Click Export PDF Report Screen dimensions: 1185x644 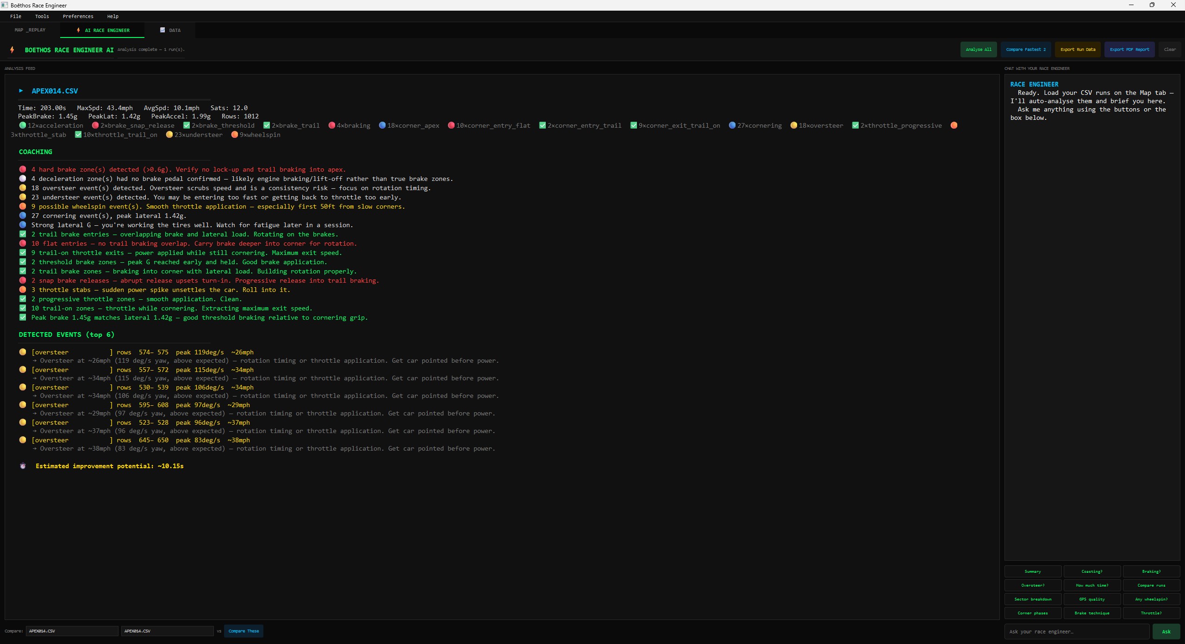(1129, 50)
